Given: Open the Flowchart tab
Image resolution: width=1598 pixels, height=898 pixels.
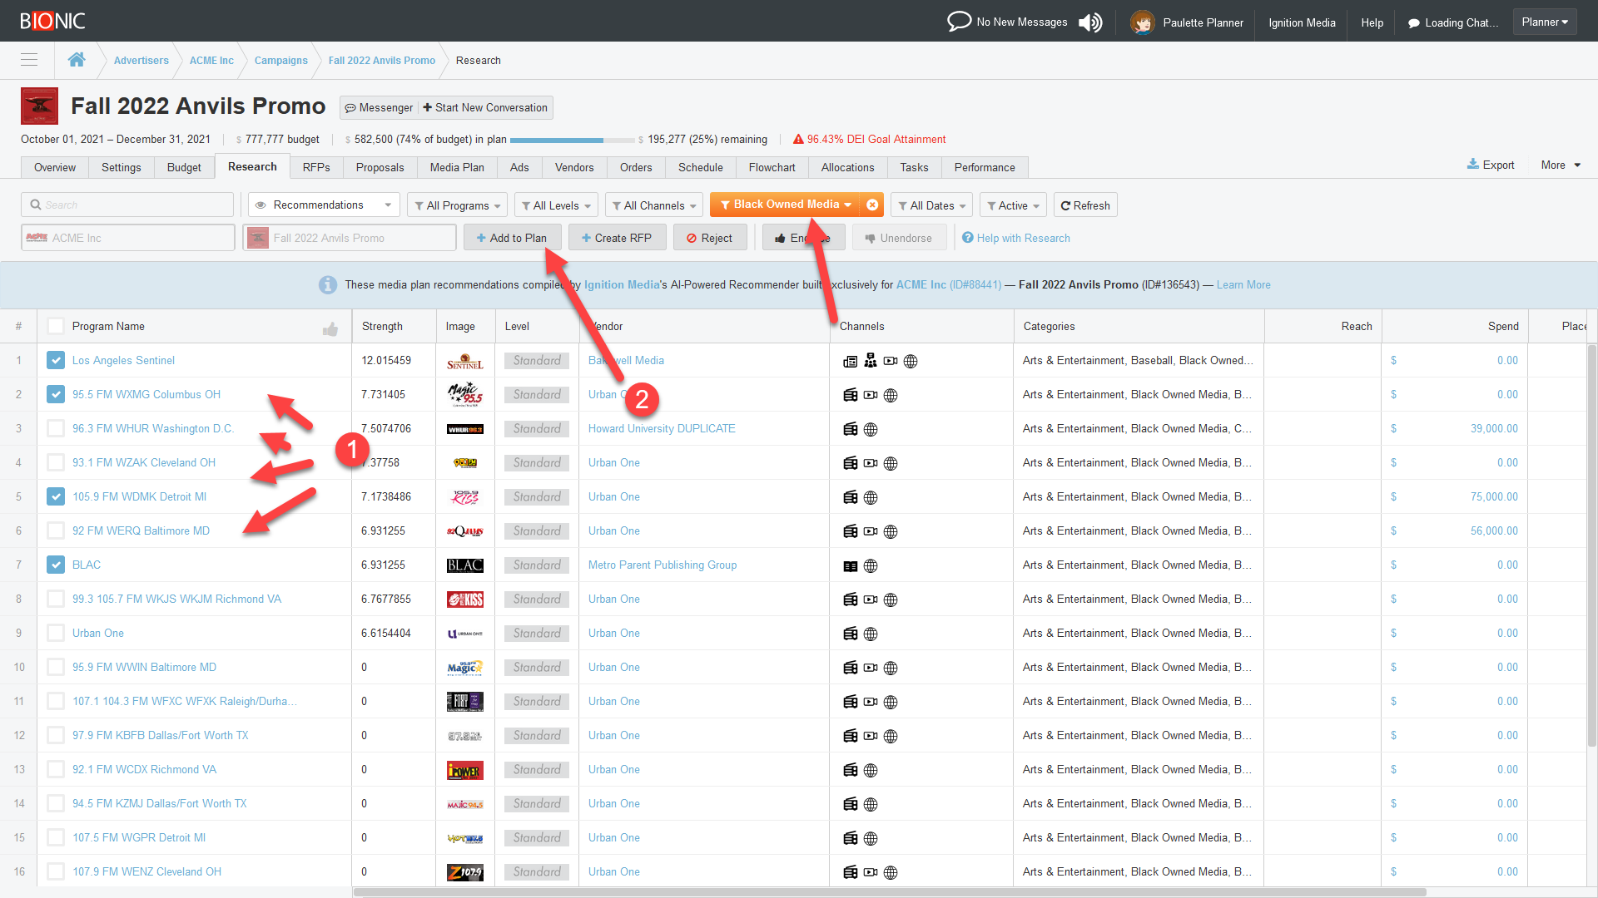Looking at the screenshot, I should (772, 167).
